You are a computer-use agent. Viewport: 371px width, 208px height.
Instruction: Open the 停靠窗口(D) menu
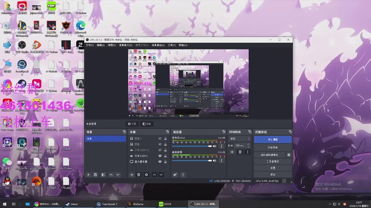tap(125, 45)
